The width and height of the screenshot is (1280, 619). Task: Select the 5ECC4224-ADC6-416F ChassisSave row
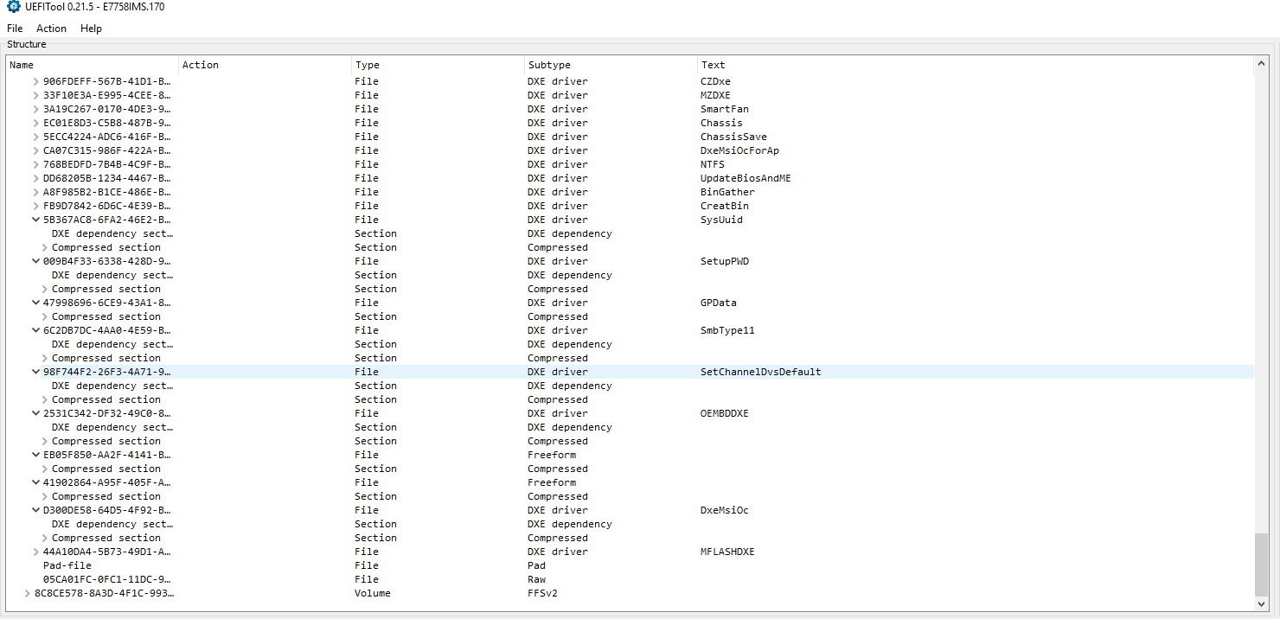(630, 137)
